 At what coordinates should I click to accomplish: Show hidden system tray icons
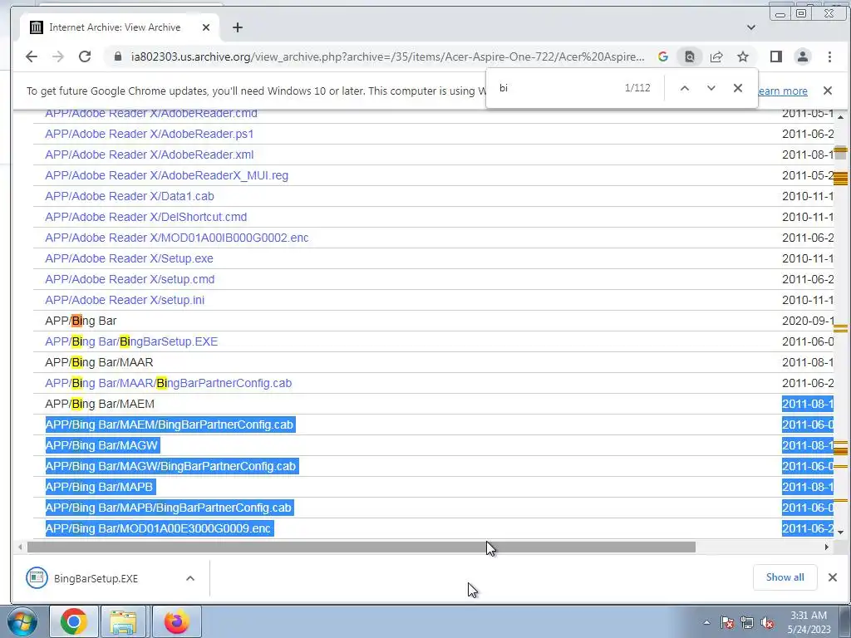point(706,622)
